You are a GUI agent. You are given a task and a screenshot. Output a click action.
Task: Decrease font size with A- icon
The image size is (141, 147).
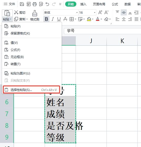pyautogui.click(x=106, y=12)
